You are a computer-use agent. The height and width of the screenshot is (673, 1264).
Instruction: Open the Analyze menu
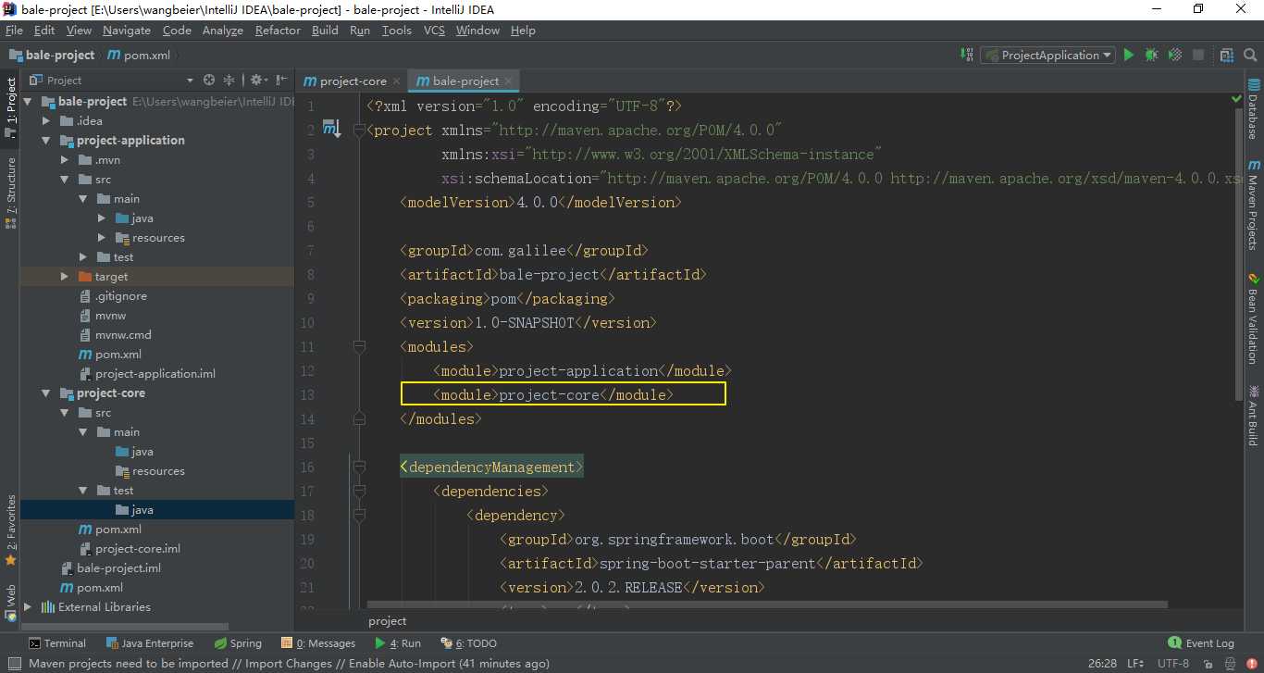[222, 31]
